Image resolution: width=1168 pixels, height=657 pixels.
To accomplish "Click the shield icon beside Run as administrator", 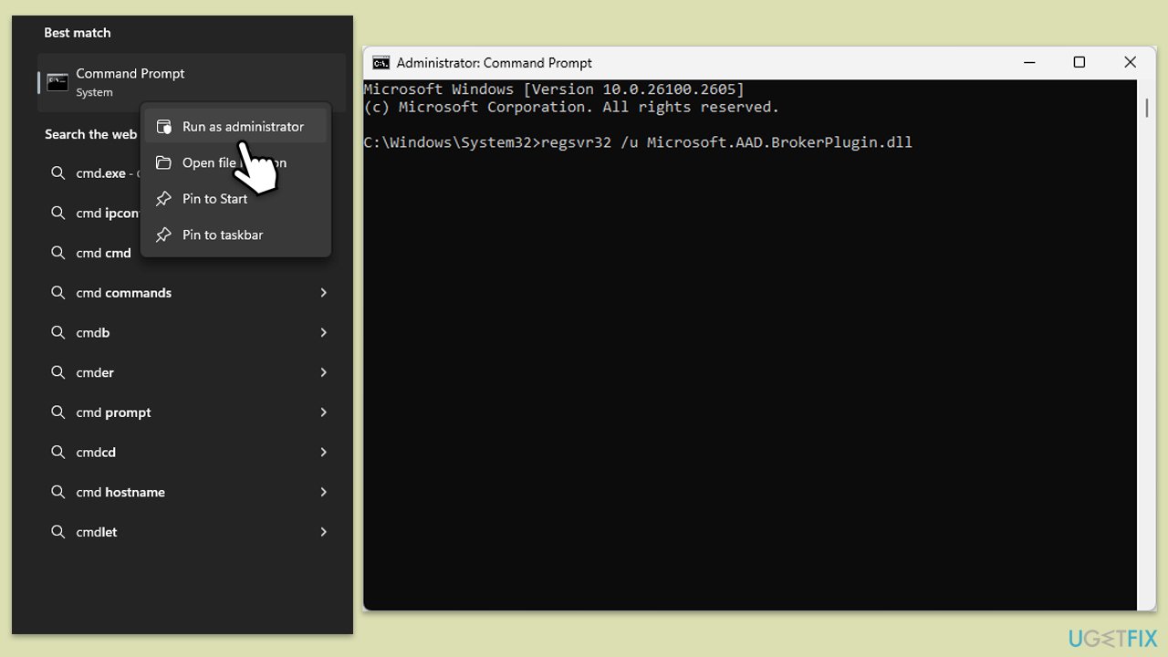I will 163,127.
